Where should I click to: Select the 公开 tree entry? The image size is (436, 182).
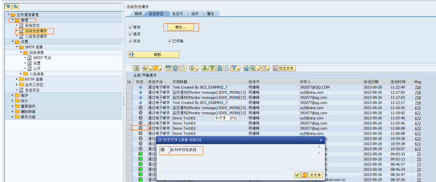[x=37, y=68]
